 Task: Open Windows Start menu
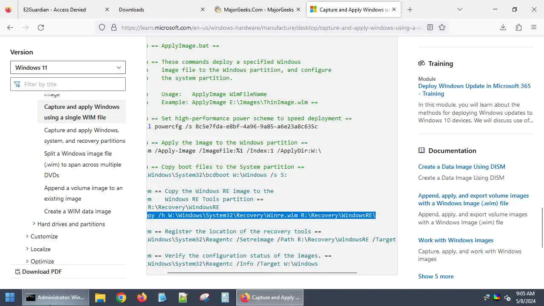(10, 297)
